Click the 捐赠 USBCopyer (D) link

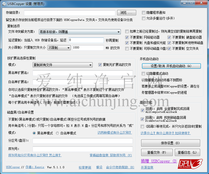tap(159, 161)
